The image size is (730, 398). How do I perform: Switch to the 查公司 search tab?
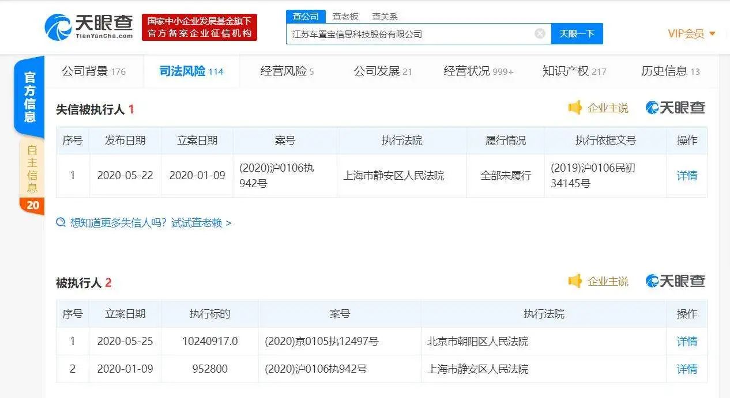[x=306, y=16]
